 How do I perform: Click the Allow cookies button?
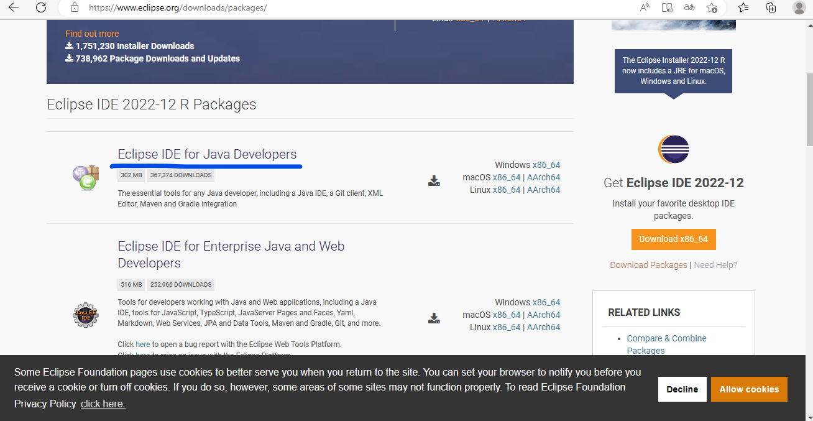tap(749, 389)
